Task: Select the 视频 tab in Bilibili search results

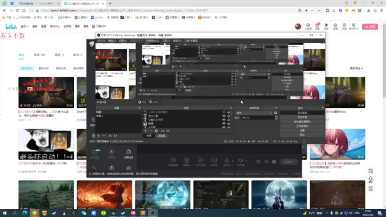Action: pos(40,55)
